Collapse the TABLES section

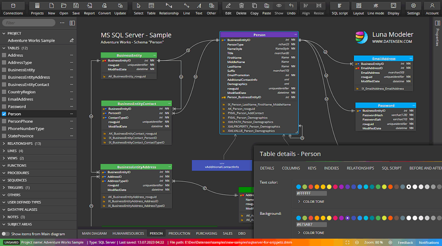[4, 48]
